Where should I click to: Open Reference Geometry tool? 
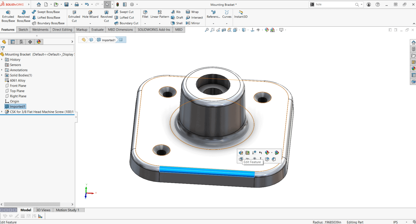pos(213,15)
